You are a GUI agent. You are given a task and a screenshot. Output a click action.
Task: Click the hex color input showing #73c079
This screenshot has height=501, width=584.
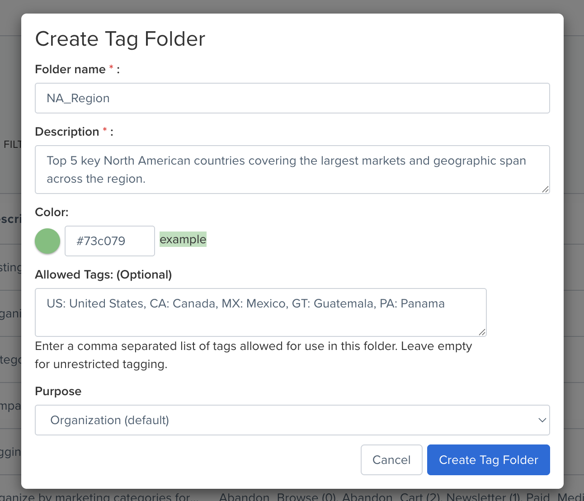click(109, 241)
